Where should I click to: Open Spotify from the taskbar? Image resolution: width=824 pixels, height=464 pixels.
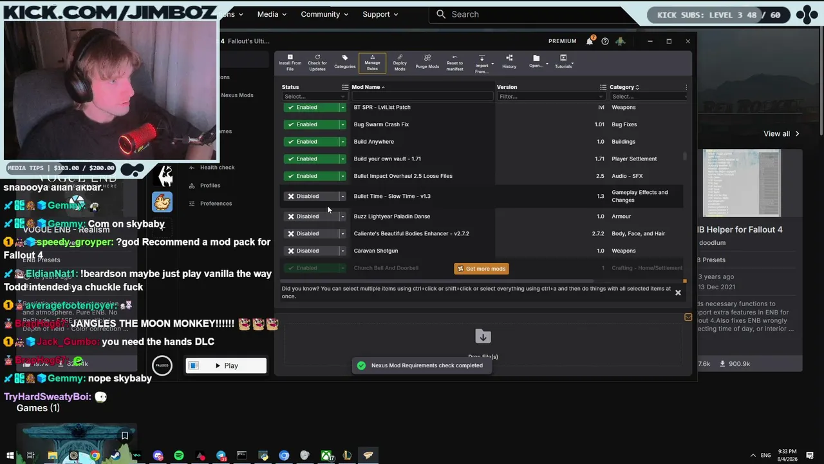(179, 456)
